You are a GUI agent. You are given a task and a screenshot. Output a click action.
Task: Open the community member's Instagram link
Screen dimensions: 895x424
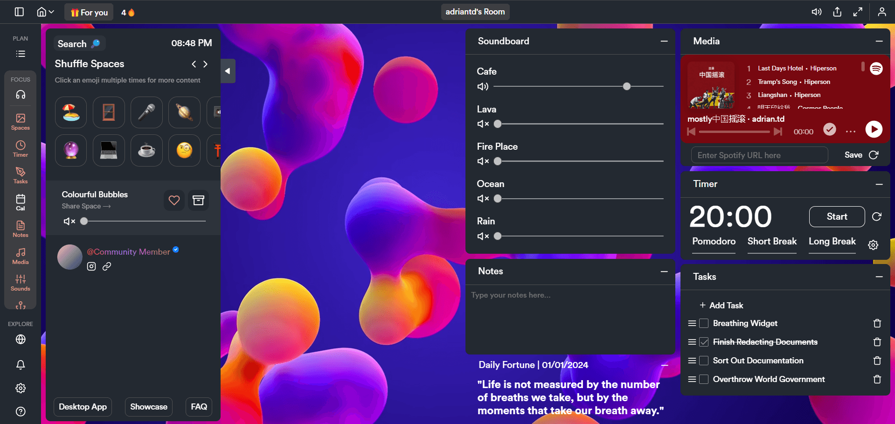[91, 266]
